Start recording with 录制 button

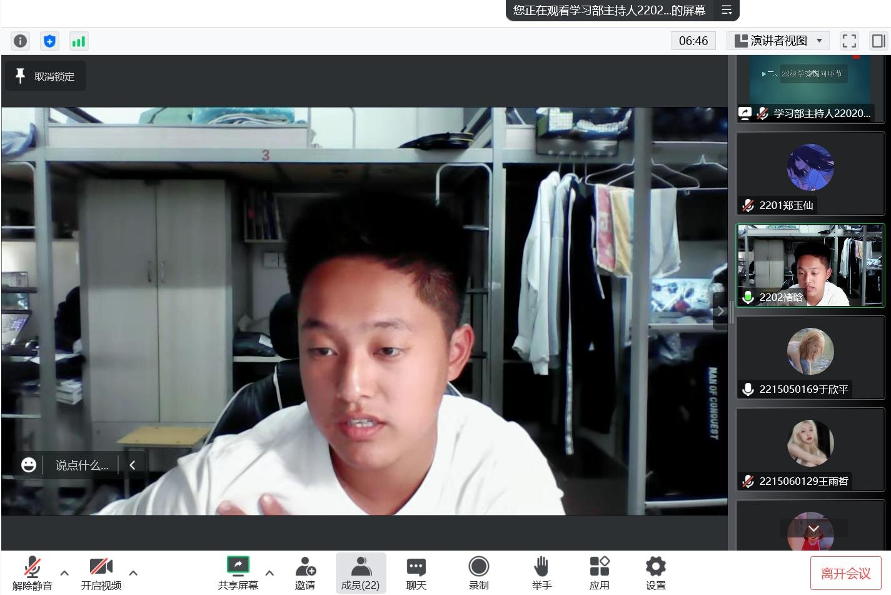click(478, 573)
